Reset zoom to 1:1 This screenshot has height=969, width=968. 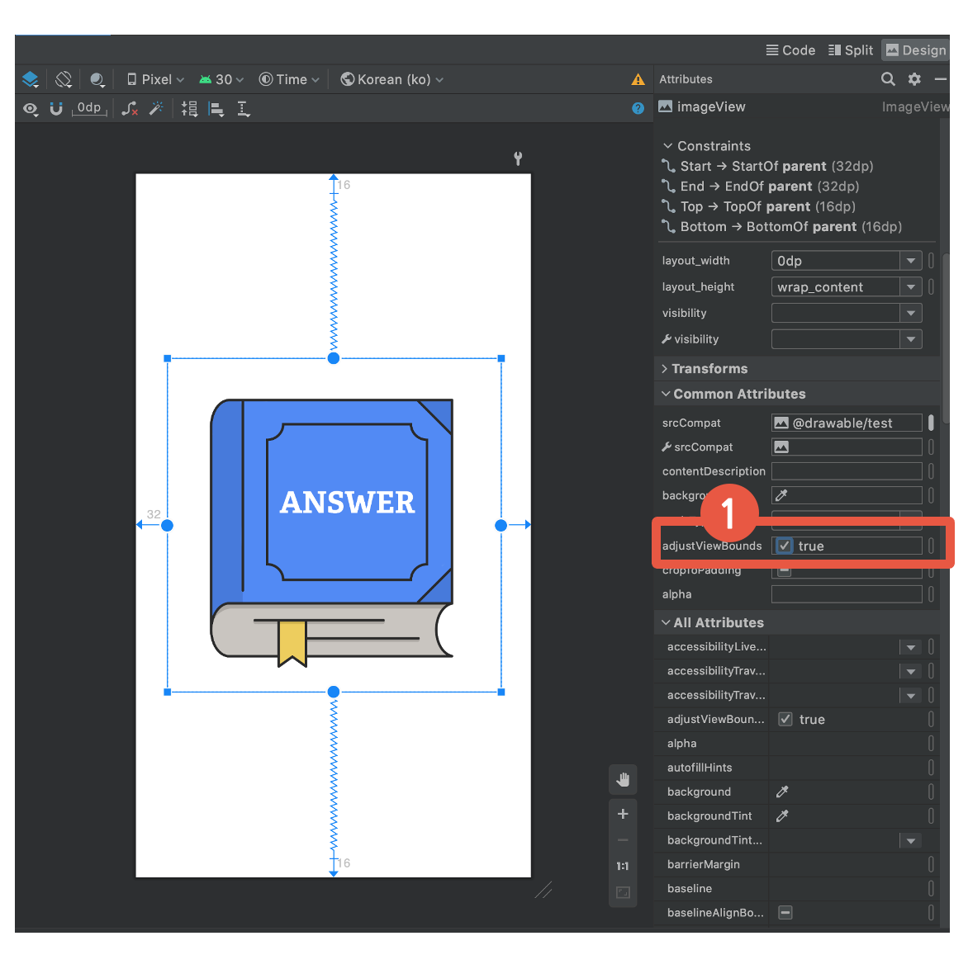pos(623,867)
